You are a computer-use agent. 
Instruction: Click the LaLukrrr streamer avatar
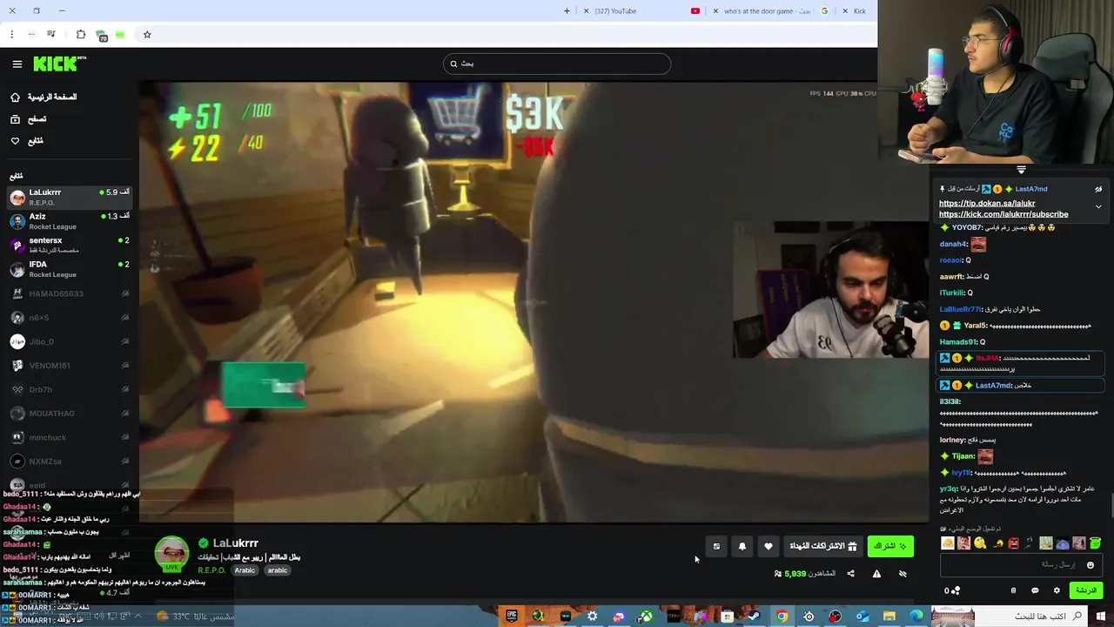(x=171, y=552)
